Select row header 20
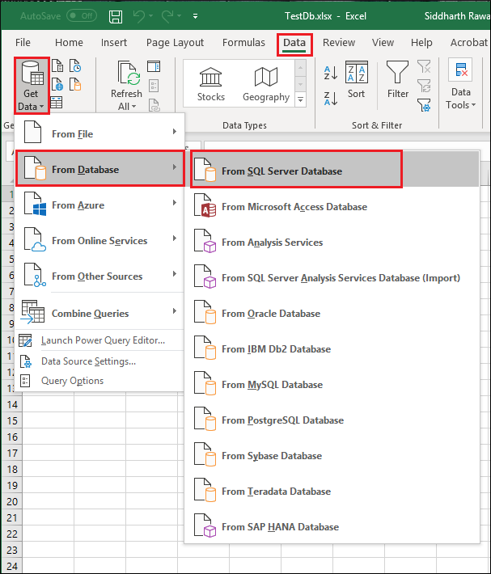The image size is (491, 574). tap(12, 501)
